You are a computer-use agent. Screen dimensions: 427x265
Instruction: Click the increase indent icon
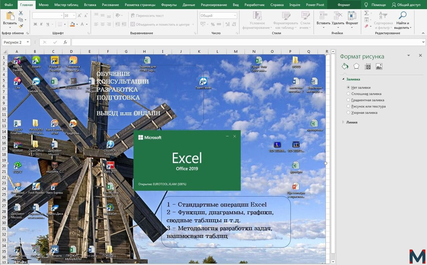[125, 24]
